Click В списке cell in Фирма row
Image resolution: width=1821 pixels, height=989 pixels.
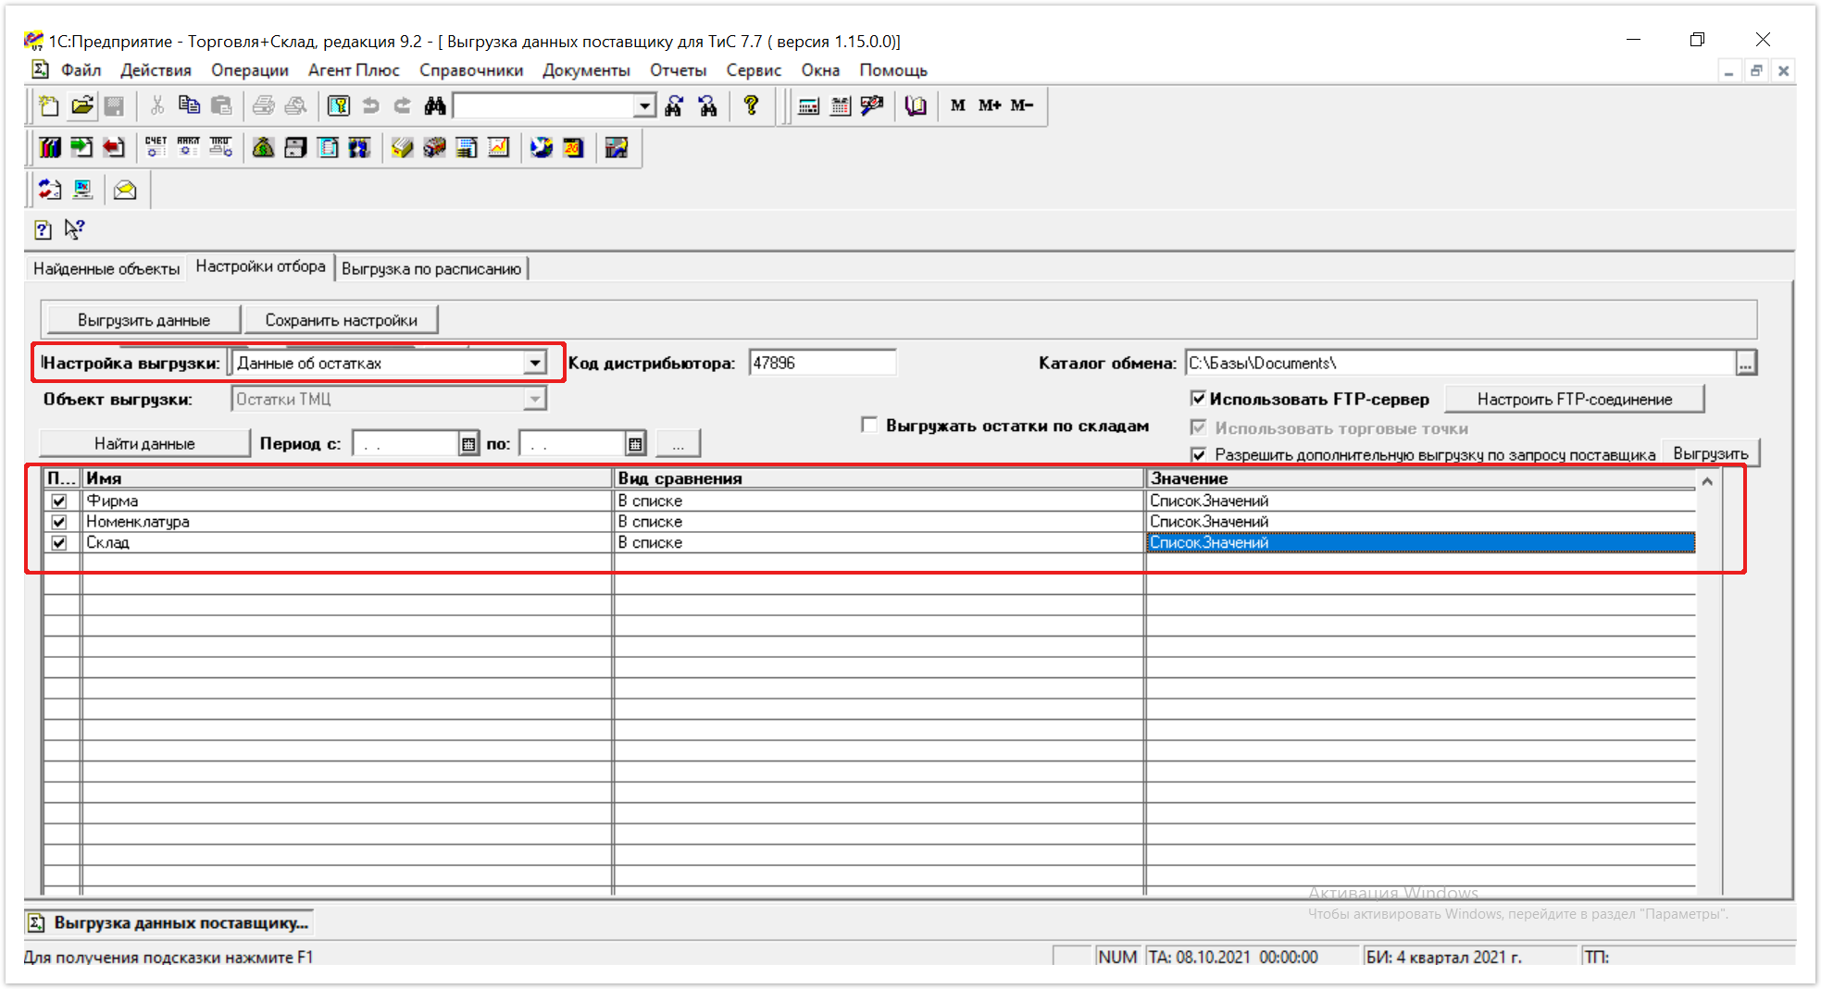point(879,501)
